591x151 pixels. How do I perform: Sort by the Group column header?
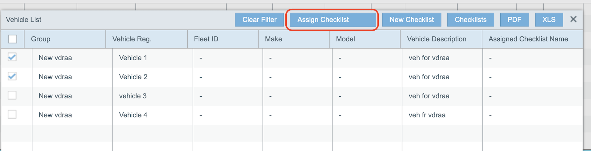click(x=41, y=39)
